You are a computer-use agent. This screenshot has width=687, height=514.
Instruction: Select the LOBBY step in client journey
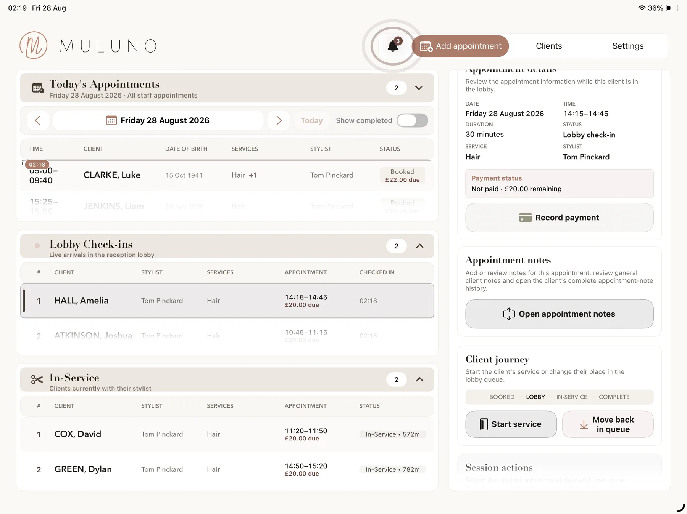[x=535, y=397]
